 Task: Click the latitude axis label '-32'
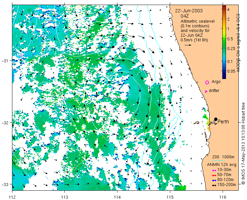click(5, 122)
